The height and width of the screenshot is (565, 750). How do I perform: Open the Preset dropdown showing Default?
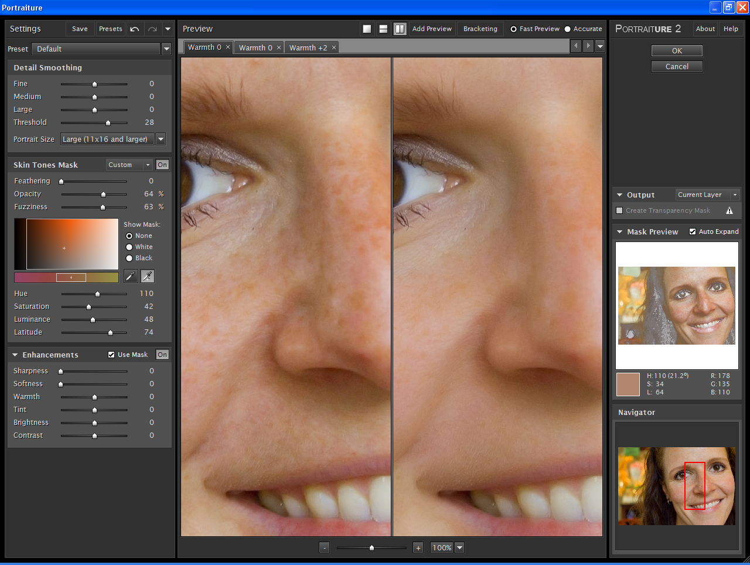(x=166, y=49)
